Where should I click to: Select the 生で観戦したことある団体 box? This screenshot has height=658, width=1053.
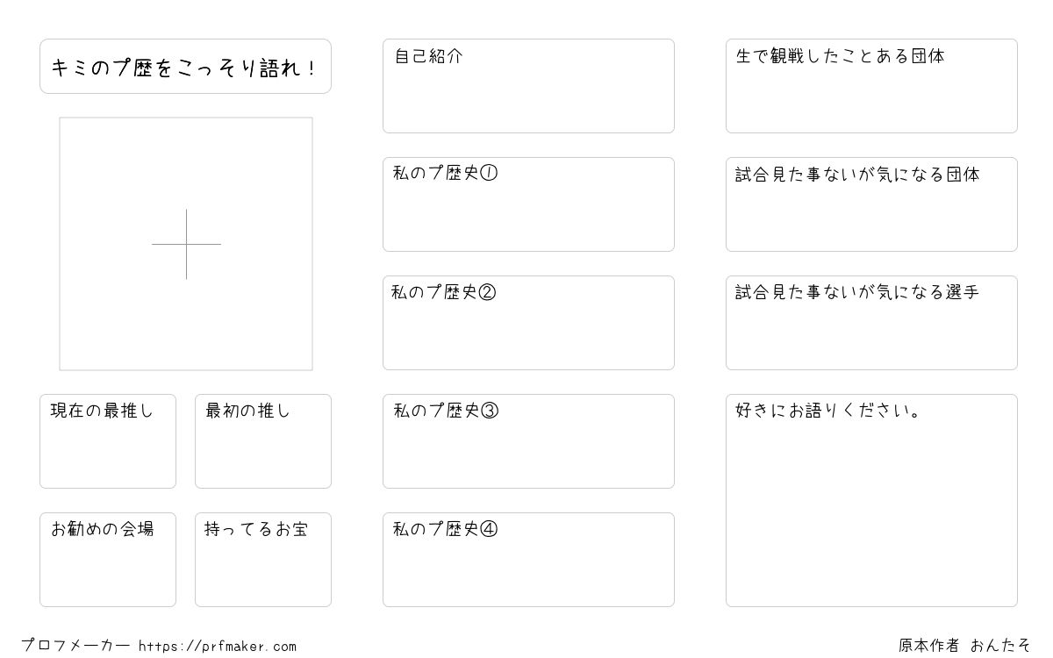[871, 86]
